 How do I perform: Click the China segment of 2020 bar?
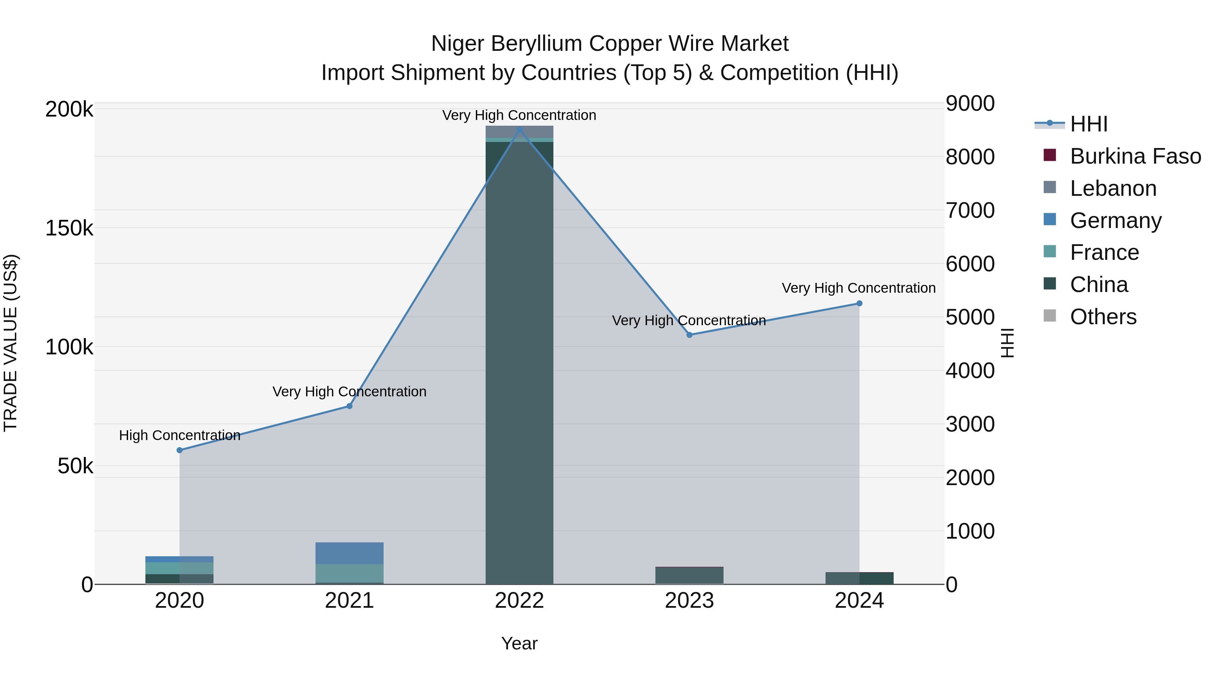pos(180,579)
